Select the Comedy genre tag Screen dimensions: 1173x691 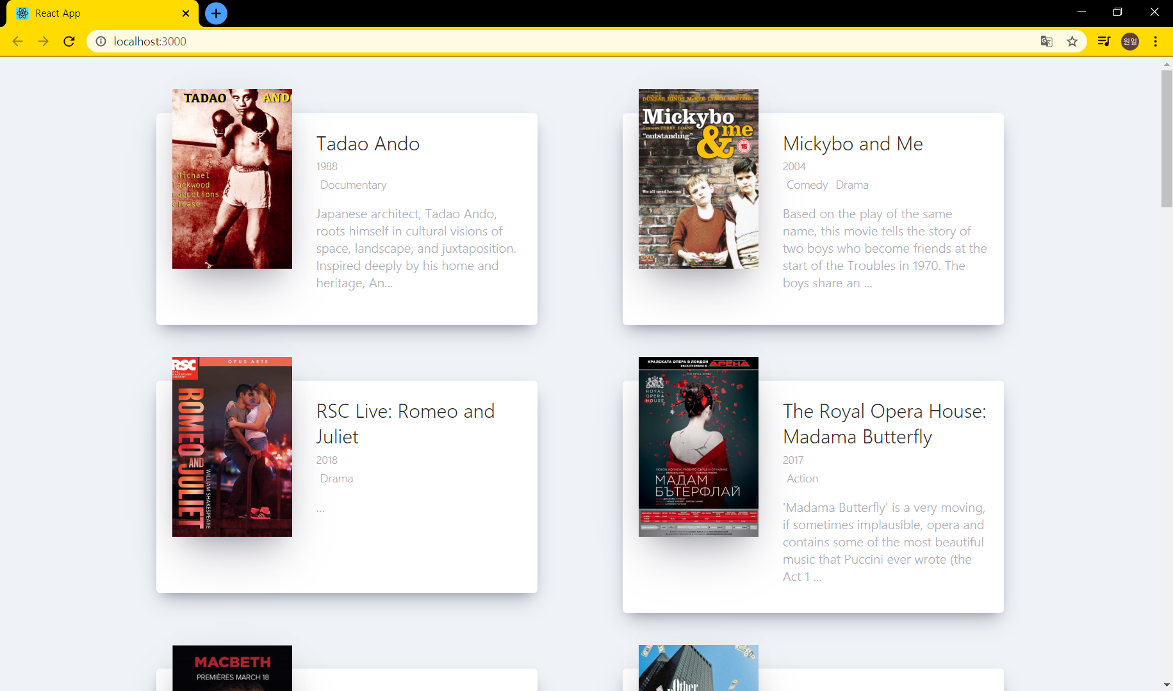(x=807, y=185)
